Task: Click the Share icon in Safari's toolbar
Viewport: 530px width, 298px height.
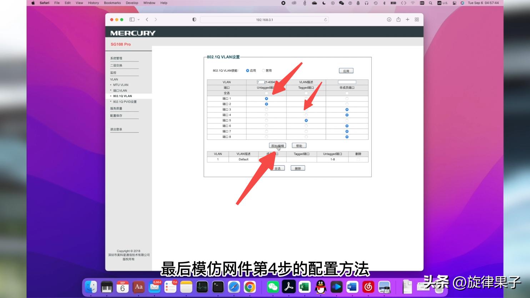Action: tap(399, 20)
